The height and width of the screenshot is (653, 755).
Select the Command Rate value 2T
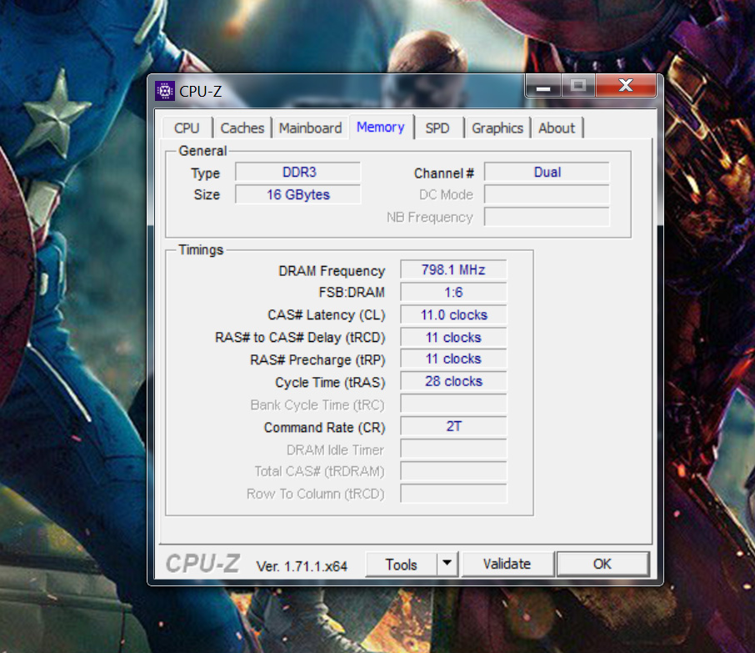tap(453, 426)
